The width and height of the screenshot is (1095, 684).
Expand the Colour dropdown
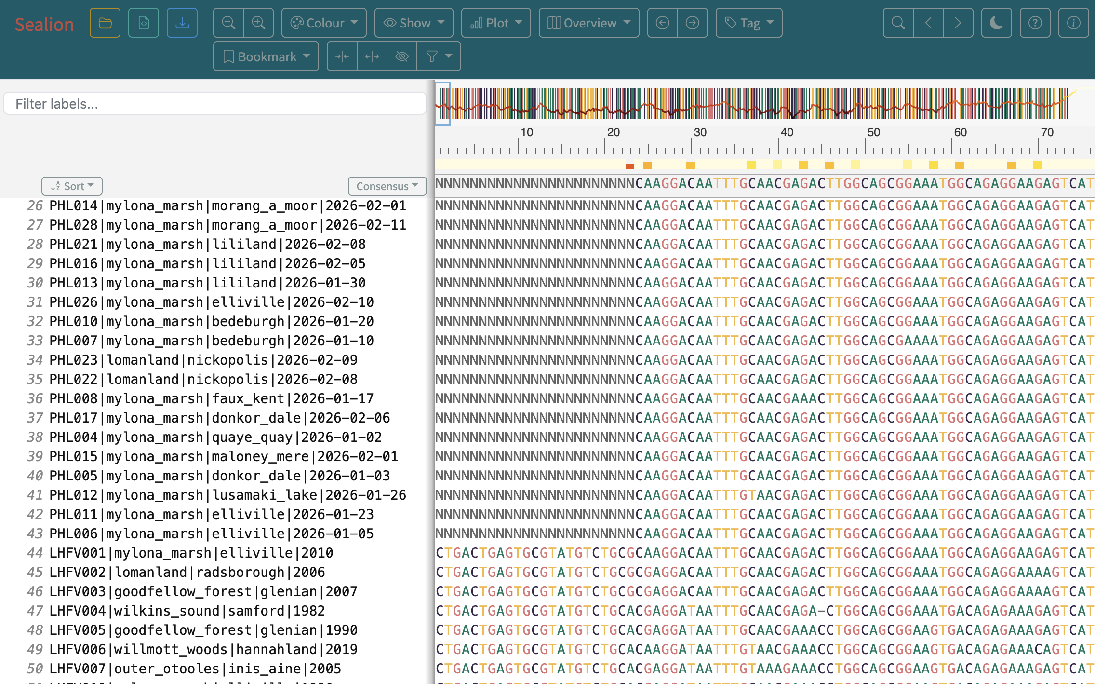[324, 23]
